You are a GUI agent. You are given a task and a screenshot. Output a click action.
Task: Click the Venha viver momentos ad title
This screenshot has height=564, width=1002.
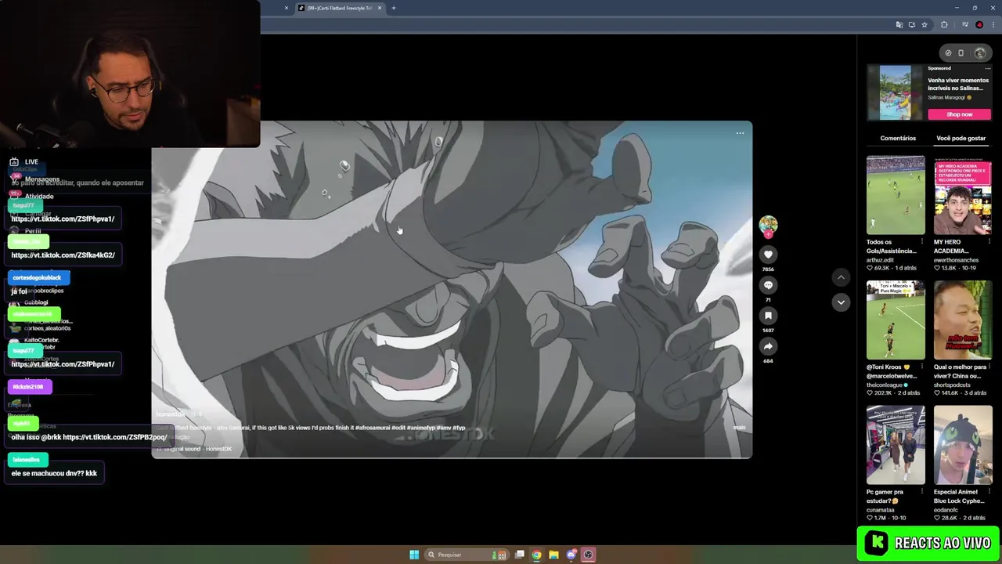(958, 84)
